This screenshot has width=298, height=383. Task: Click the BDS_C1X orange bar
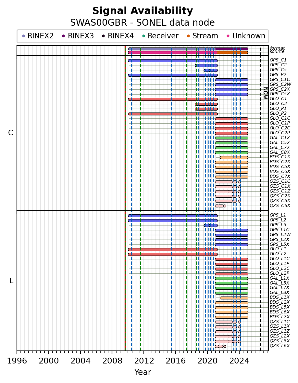click(x=234, y=158)
